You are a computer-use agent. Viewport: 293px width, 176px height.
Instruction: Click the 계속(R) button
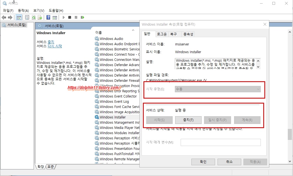tap(247, 120)
